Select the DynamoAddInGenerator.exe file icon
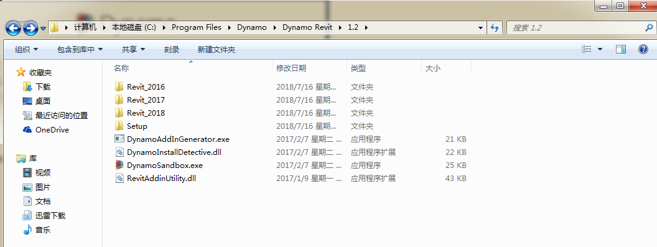The height and width of the screenshot is (247, 657). pos(119,139)
